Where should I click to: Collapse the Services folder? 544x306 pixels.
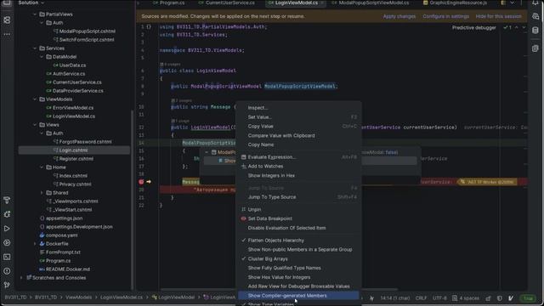35,48
